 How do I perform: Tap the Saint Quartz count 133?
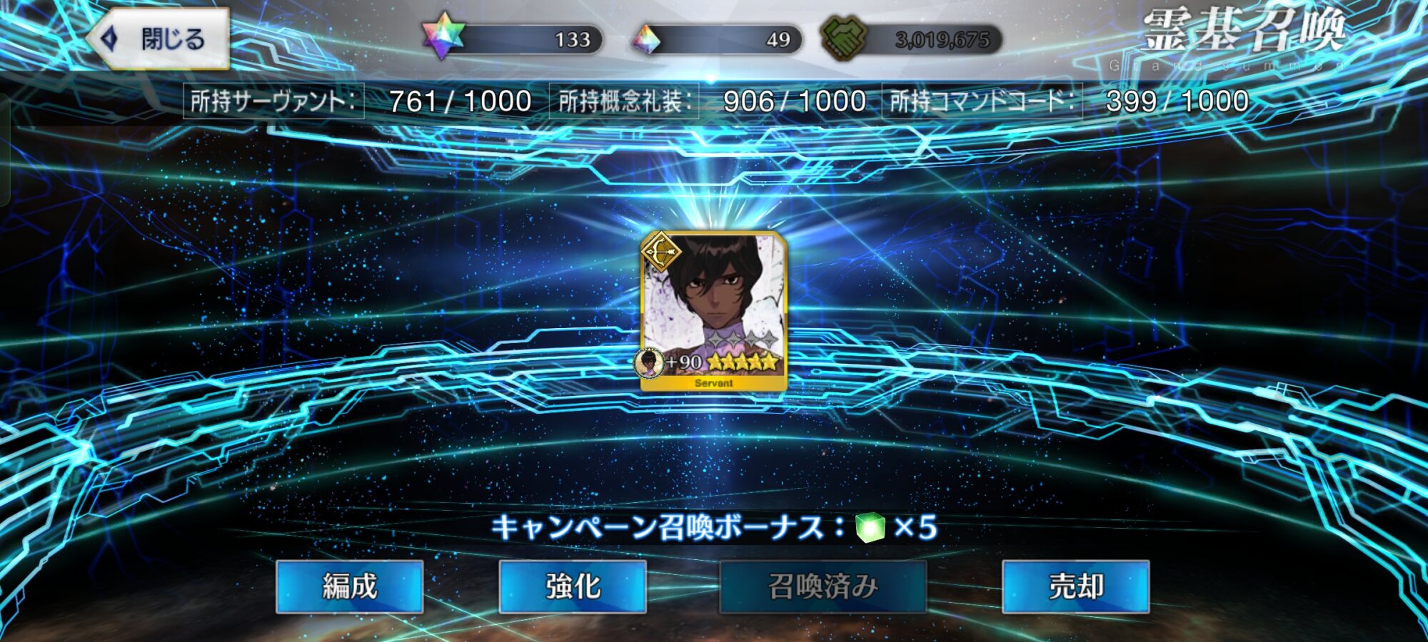[x=573, y=39]
